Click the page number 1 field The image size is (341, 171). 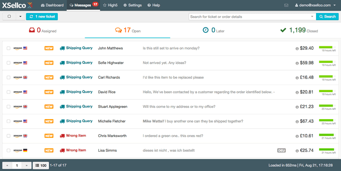tap(17, 166)
